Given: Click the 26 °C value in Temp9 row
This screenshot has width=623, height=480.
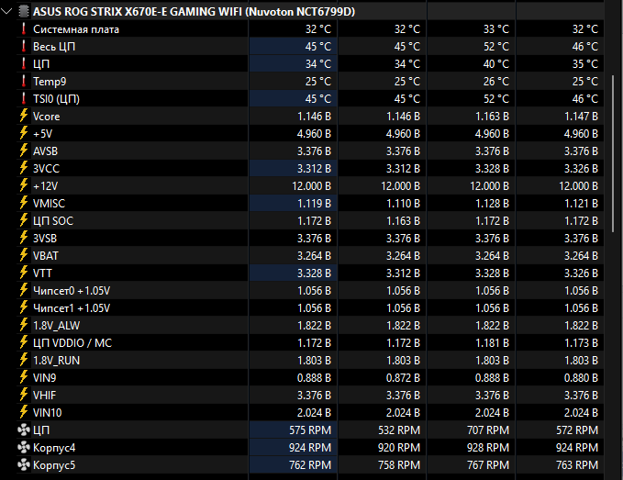Looking at the screenshot, I should pos(496,82).
